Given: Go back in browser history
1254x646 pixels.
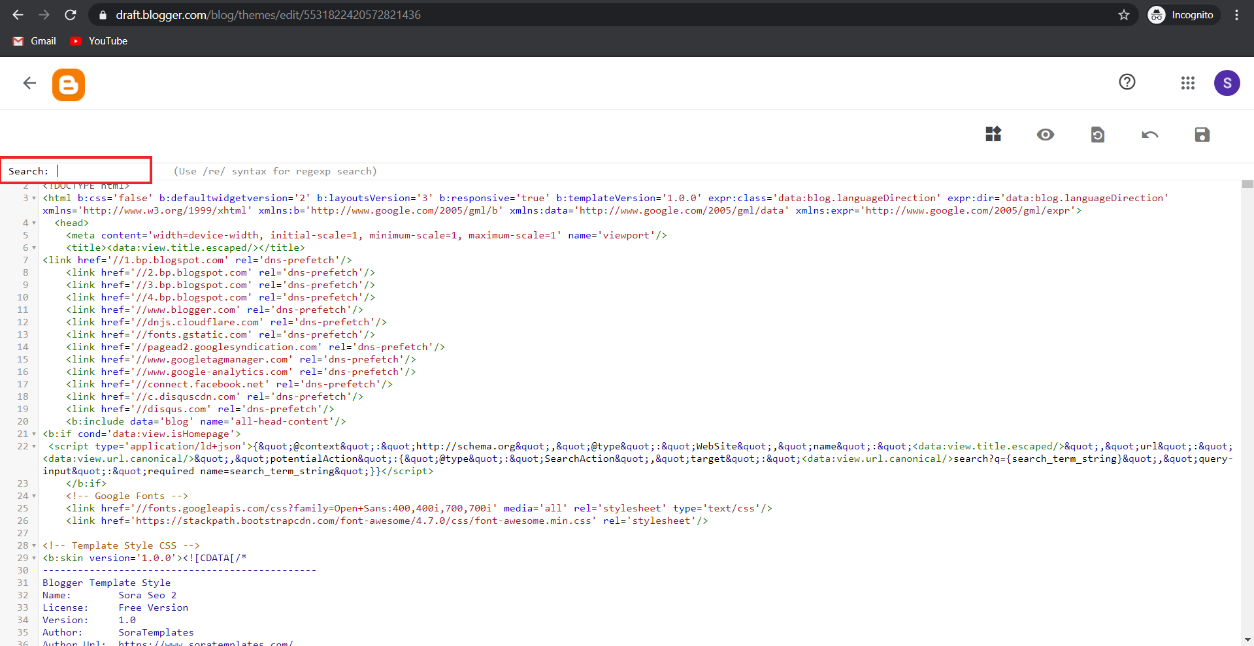Looking at the screenshot, I should pos(18,15).
